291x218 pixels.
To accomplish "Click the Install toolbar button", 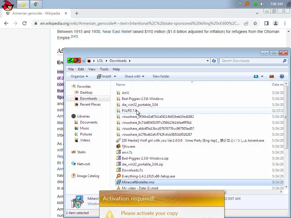I will click(x=104, y=76).
